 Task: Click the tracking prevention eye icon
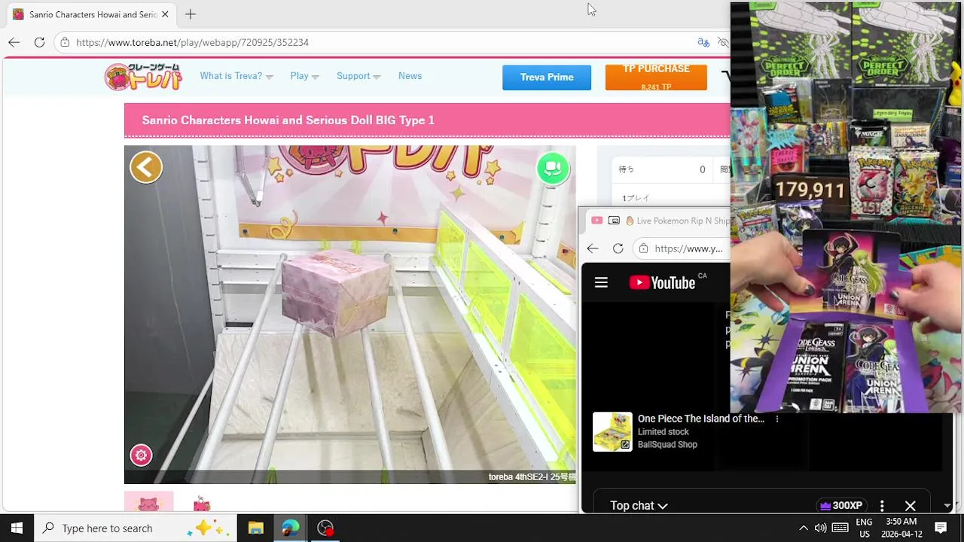tap(723, 42)
